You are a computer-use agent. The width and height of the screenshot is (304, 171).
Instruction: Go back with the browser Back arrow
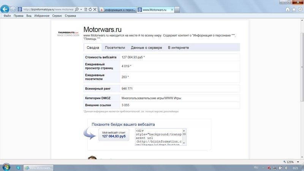(5, 9)
